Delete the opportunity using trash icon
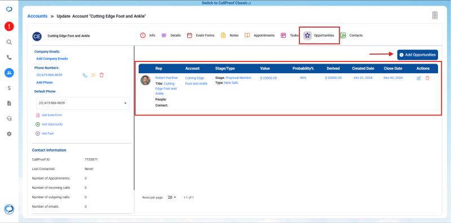The height and width of the screenshot is (223, 451). pos(427,78)
